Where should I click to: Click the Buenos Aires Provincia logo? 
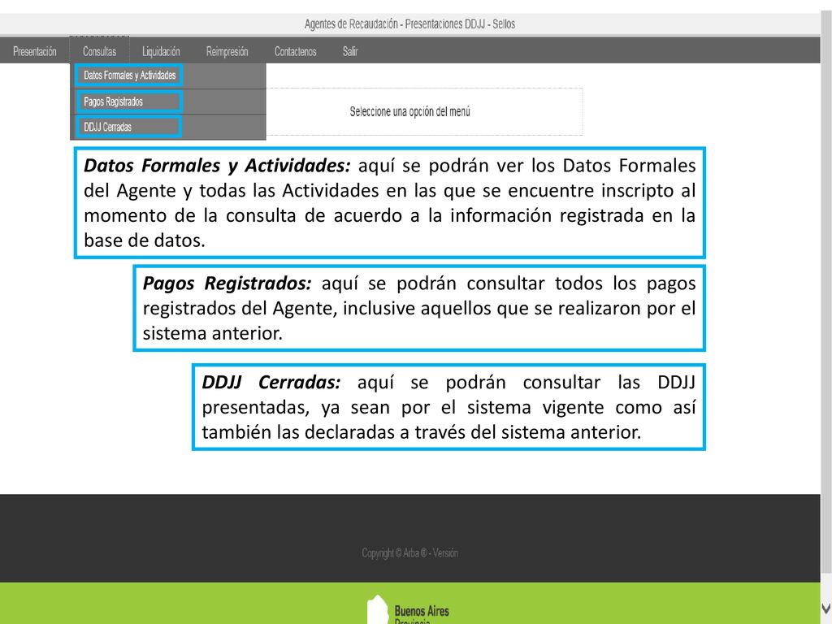pyautogui.click(x=408, y=609)
